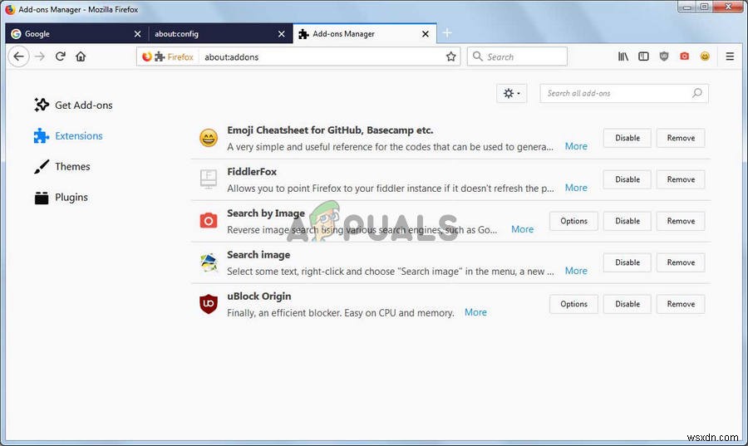Disable the uBlock Origin extension

click(627, 304)
